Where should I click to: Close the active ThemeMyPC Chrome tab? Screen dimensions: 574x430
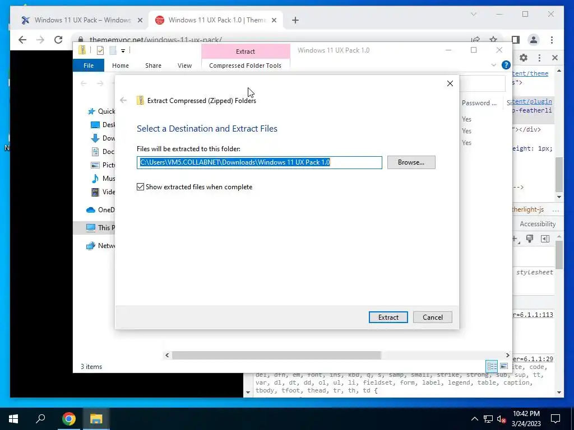pos(274,20)
